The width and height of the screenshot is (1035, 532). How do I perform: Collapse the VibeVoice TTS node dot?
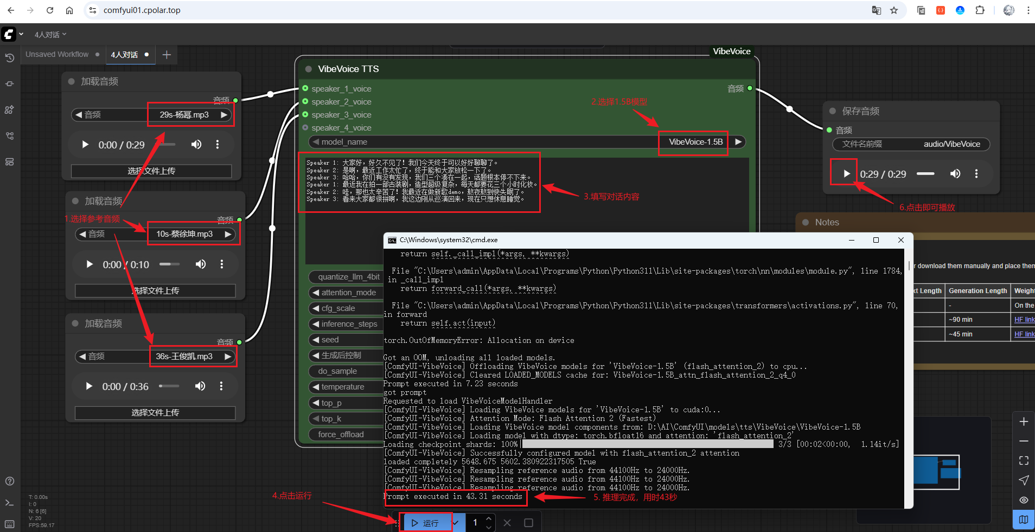click(309, 69)
